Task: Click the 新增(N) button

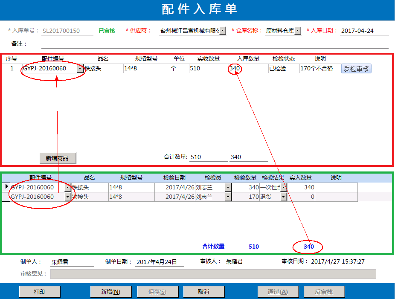Action: coord(111,292)
